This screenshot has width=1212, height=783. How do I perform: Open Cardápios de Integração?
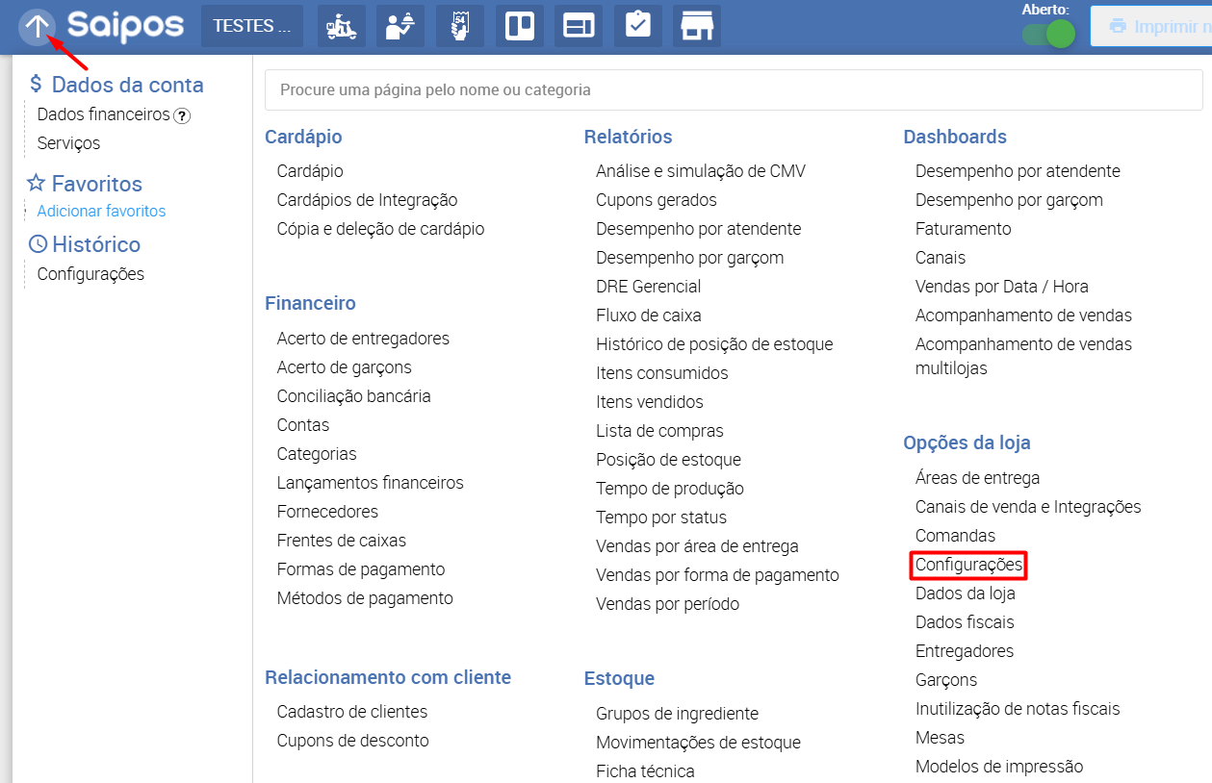tap(367, 200)
